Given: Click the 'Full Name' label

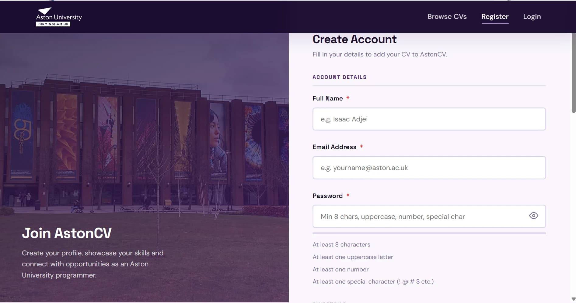Looking at the screenshot, I should [328, 98].
